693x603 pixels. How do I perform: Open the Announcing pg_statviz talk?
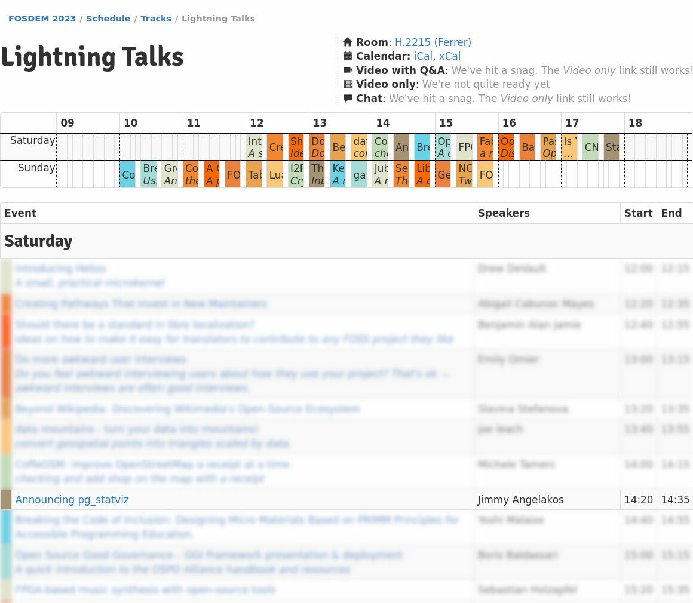(72, 500)
